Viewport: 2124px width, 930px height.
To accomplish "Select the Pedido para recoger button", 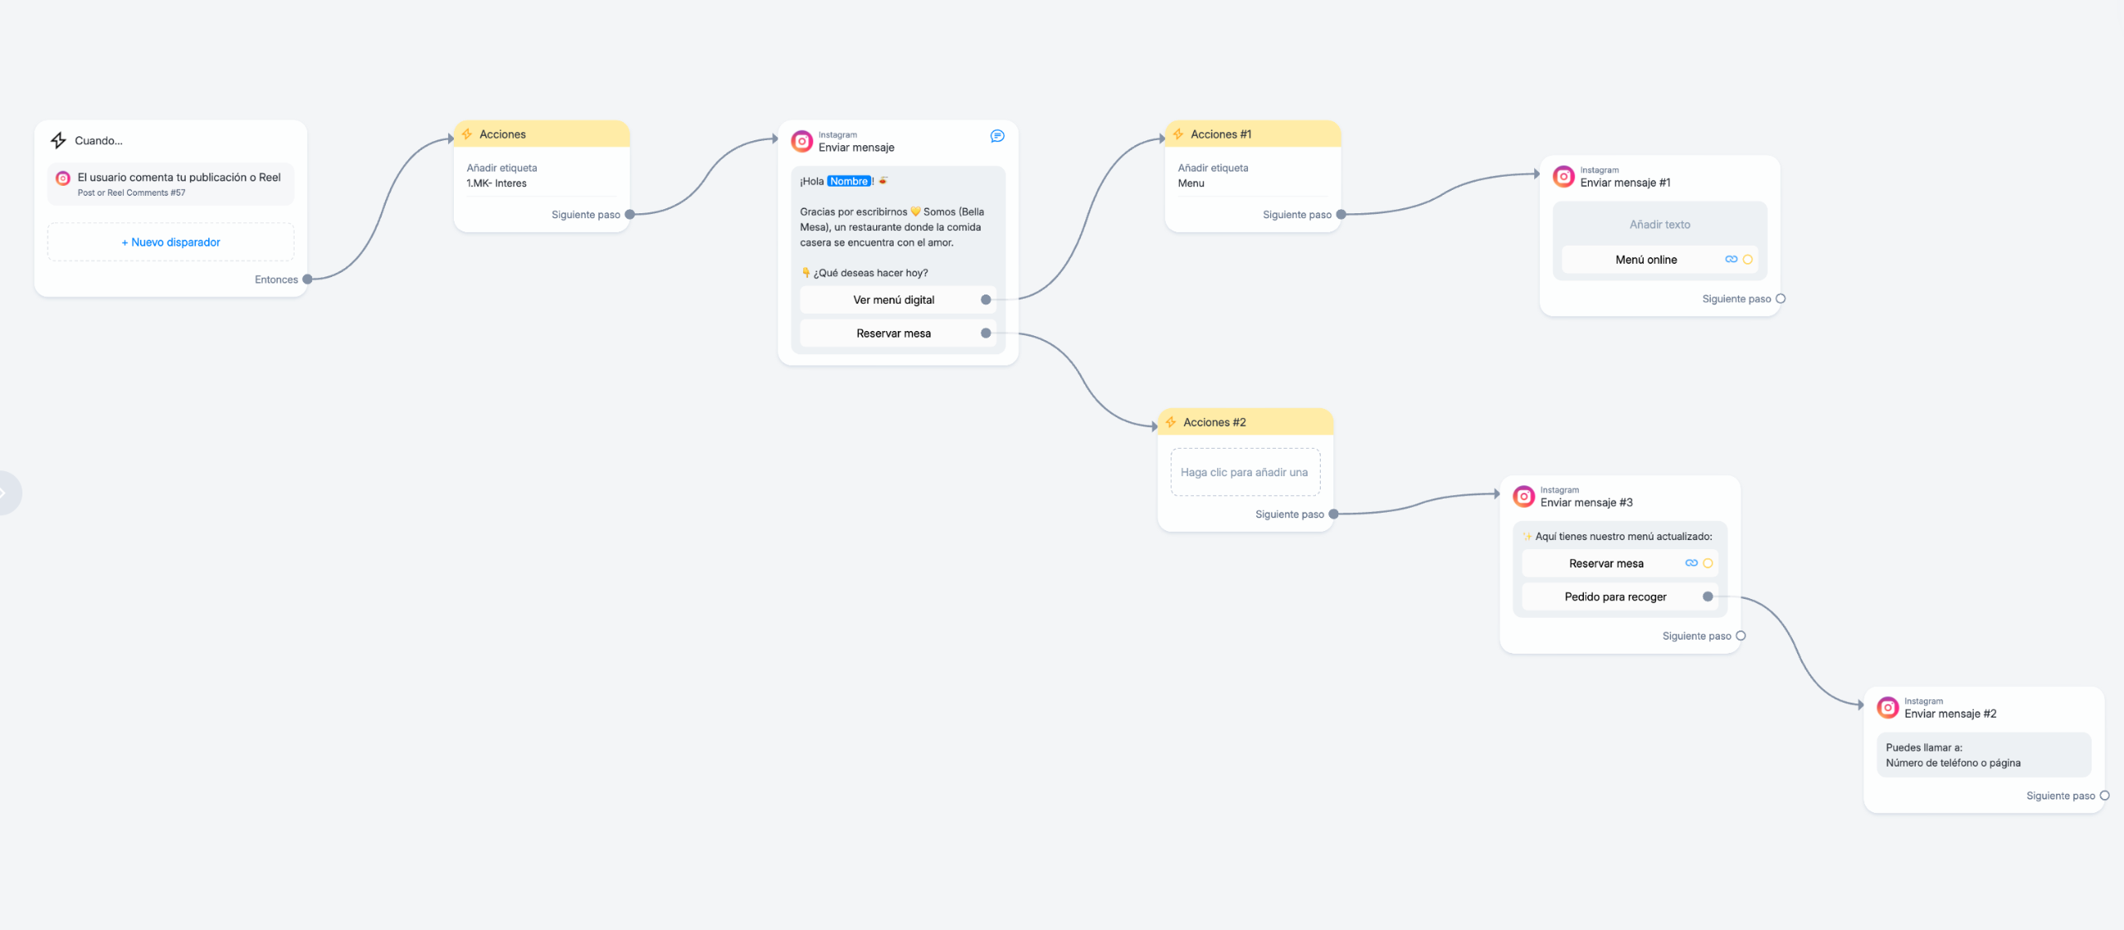I will pos(1615,597).
